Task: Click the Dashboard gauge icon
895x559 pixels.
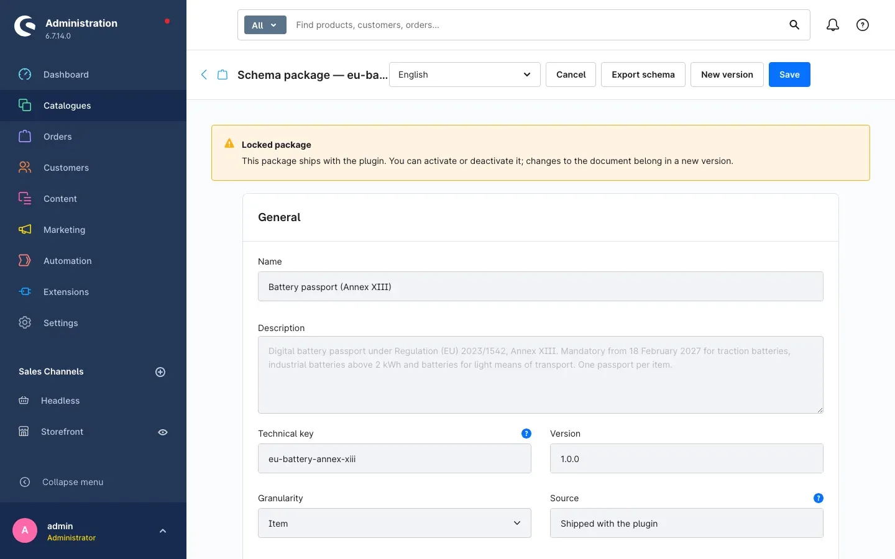Action: coord(25,75)
